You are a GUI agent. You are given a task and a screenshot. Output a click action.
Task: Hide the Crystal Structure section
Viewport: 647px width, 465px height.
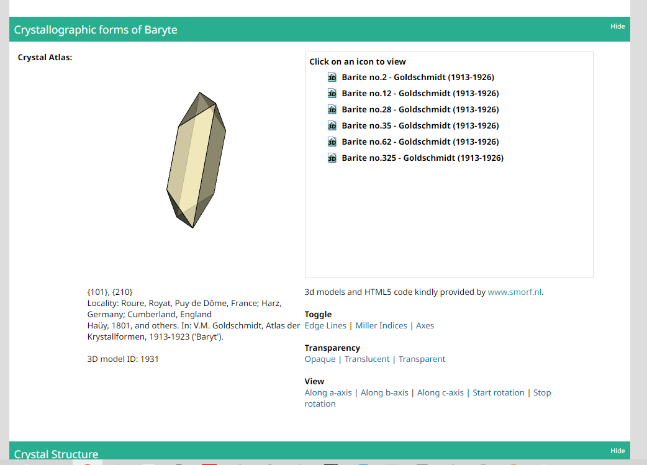point(617,451)
